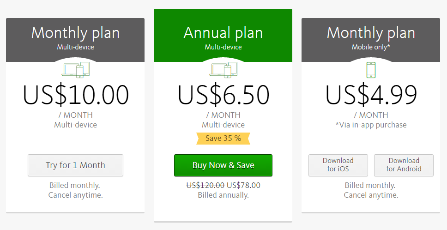447x230 pixels.
Task: Click the crossed-out US$120.00 price
Action: click(205, 185)
